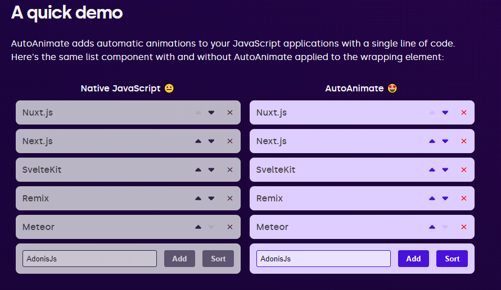The height and width of the screenshot is (290, 501).
Task: Click Native JavaScript AdonisJs input field
Action: [89, 259]
